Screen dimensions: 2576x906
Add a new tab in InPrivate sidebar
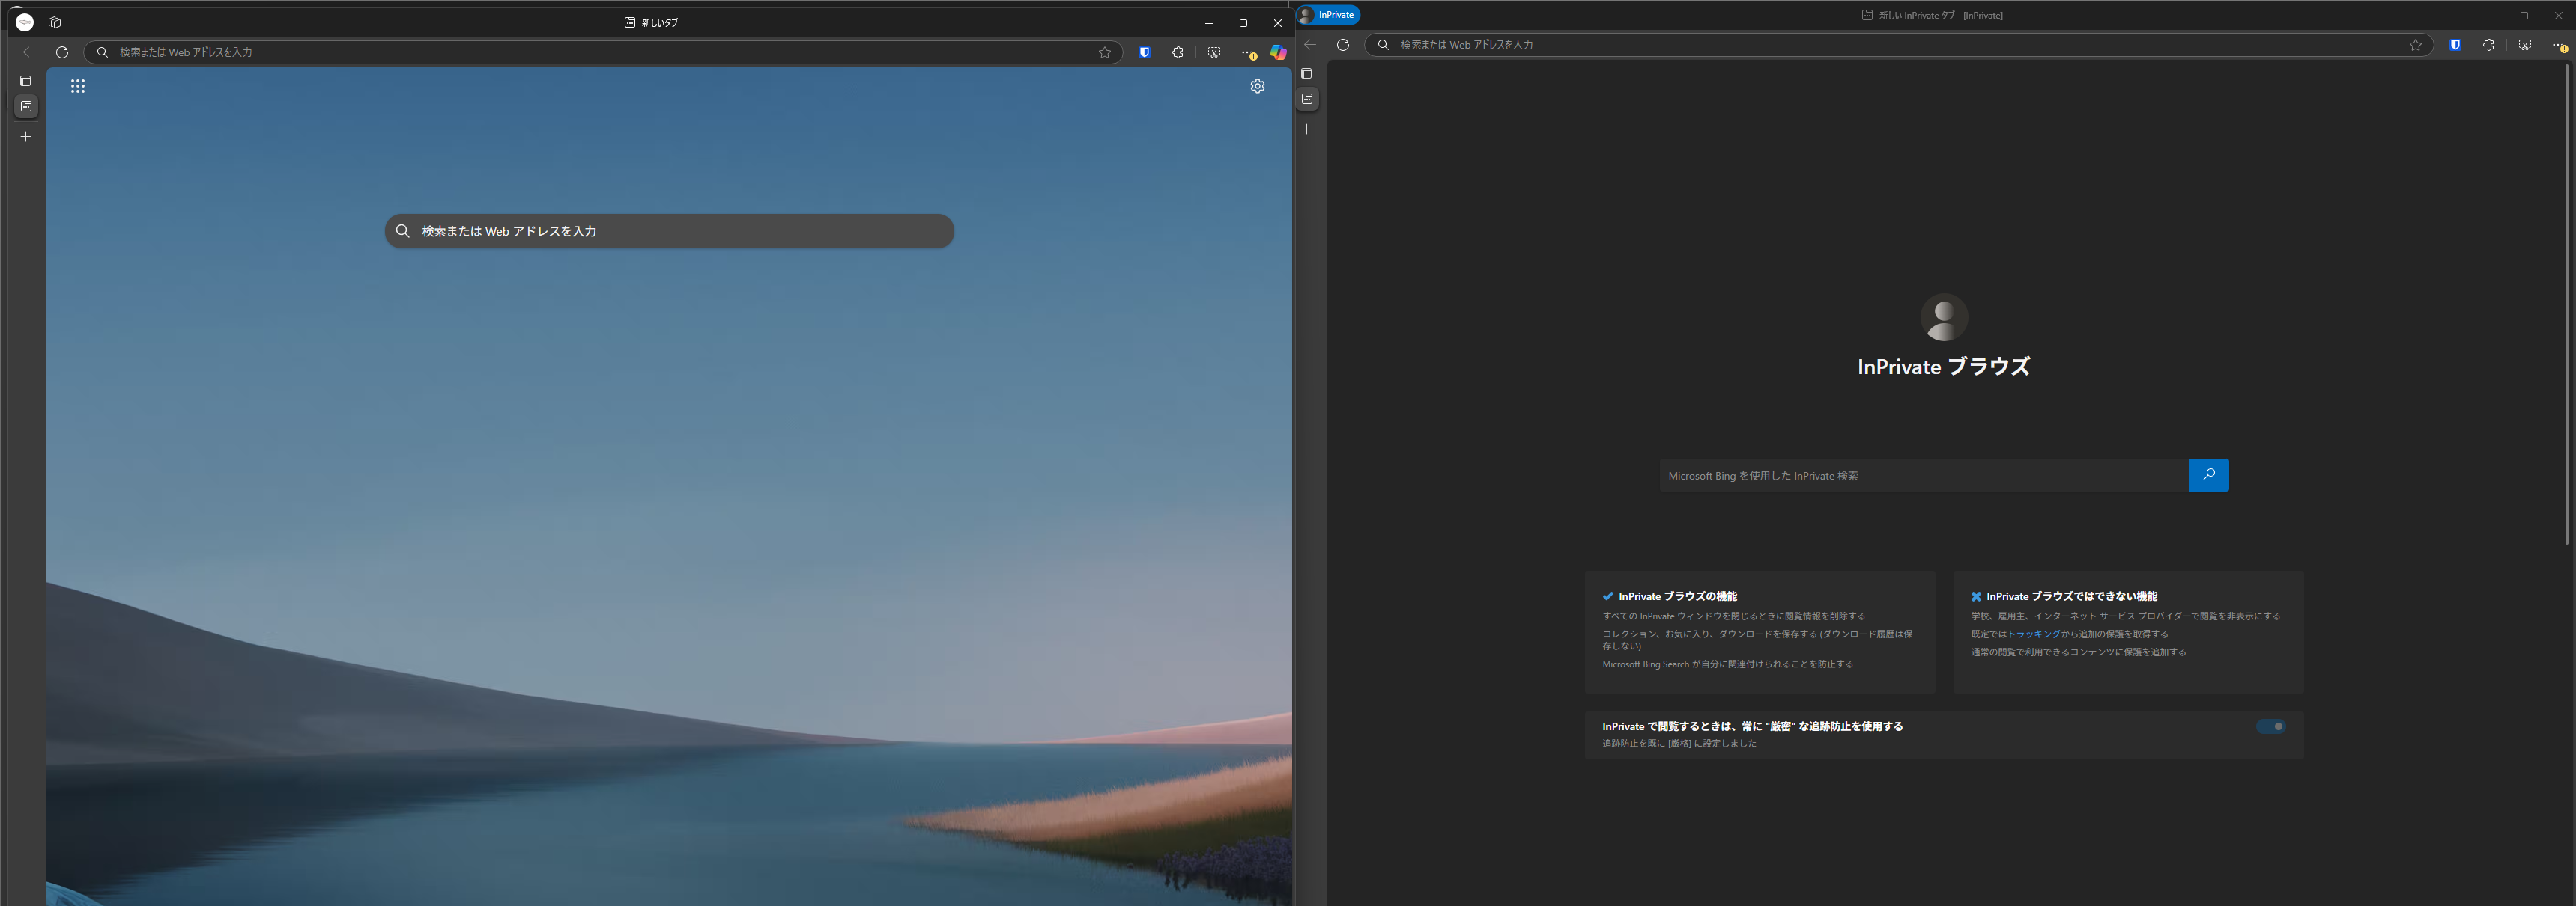(x=1307, y=129)
